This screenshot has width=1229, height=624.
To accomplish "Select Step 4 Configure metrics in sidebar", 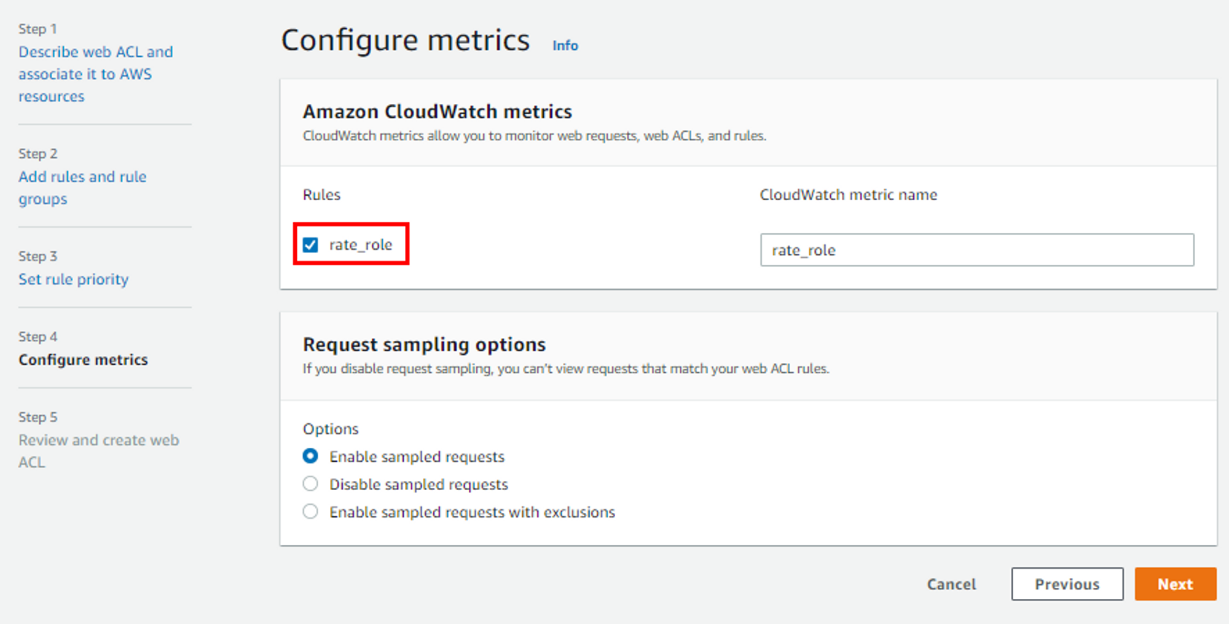I will pyautogui.click(x=83, y=360).
